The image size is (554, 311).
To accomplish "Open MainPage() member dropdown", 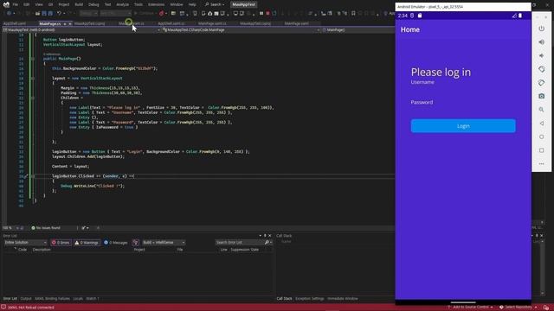I will (x=358, y=30).
